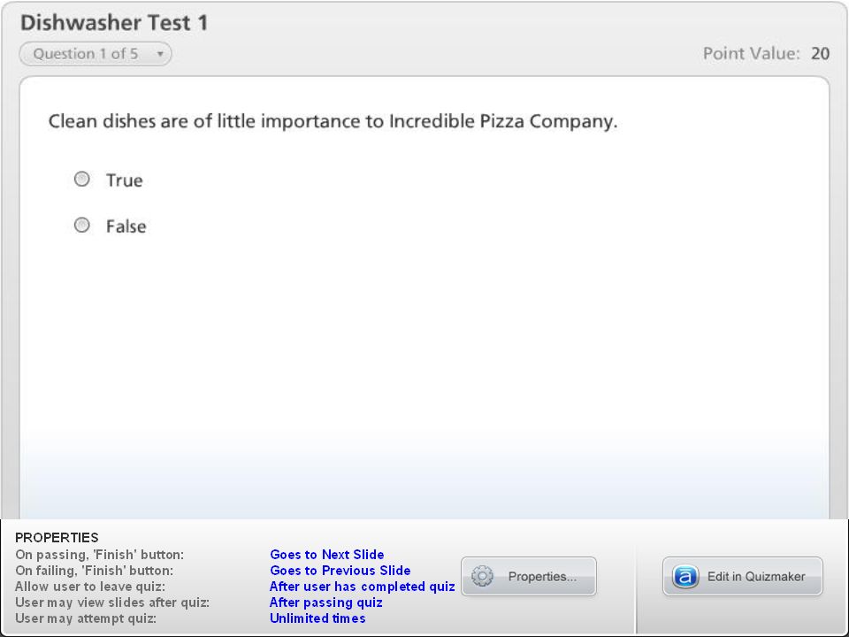Click the False answer label

(x=126, y=226)
